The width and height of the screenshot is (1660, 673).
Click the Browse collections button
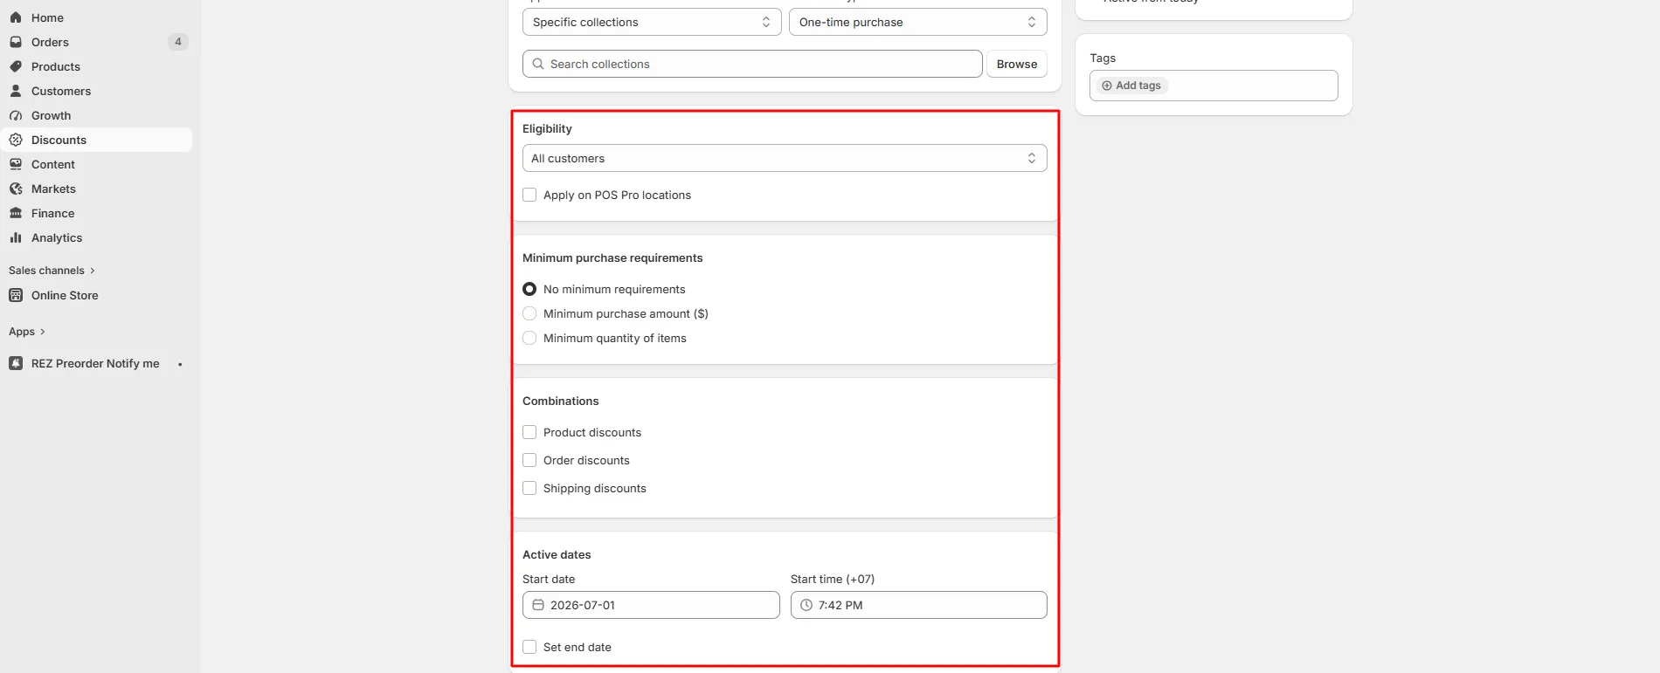click(x=1017, y=64)
